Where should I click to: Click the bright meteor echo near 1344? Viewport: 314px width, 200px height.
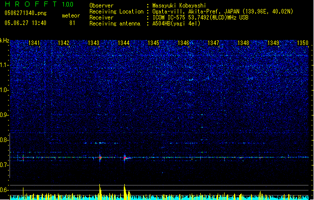coord(125,158)
